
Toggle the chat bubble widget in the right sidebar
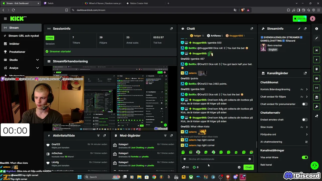[x=316, y=78]
